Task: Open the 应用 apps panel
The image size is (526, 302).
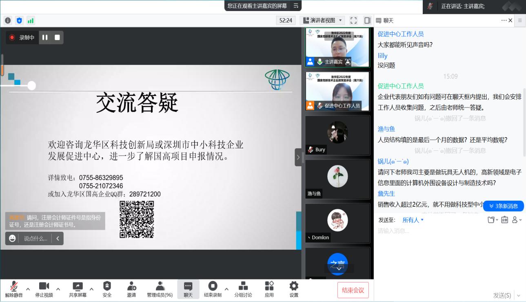Action: point(269,289)
